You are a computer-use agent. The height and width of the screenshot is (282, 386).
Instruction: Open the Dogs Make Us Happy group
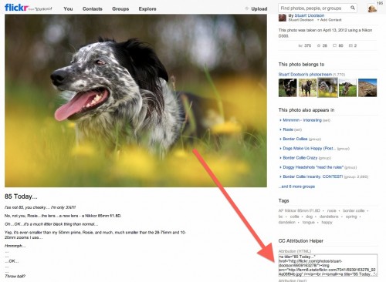(310, 148)
